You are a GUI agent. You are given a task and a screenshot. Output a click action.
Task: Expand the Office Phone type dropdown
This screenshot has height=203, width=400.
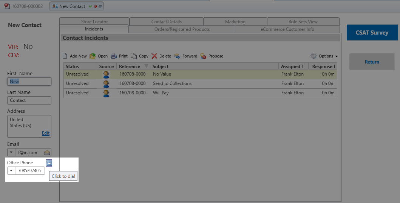[11, 171]
